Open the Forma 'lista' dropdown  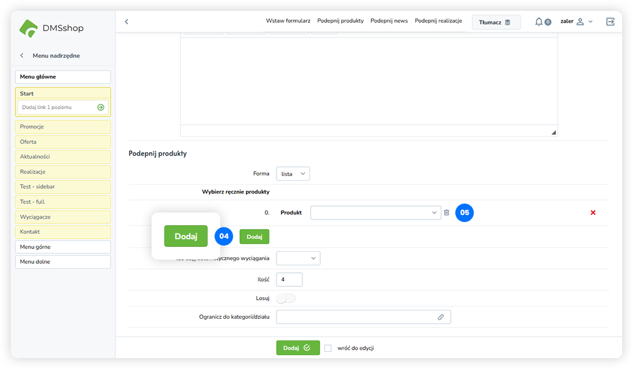tap(293, 173)
